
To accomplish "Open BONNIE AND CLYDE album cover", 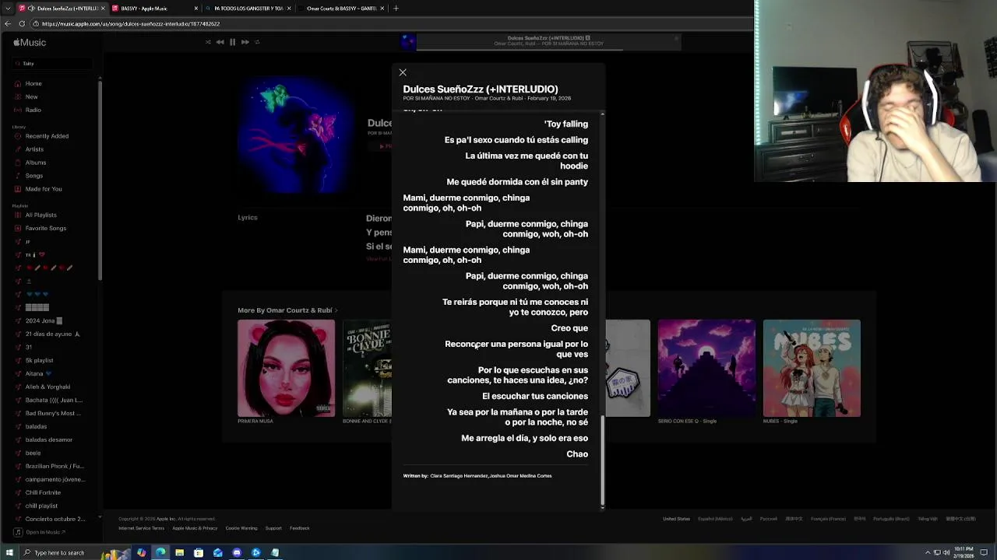I will click(367, 368).
